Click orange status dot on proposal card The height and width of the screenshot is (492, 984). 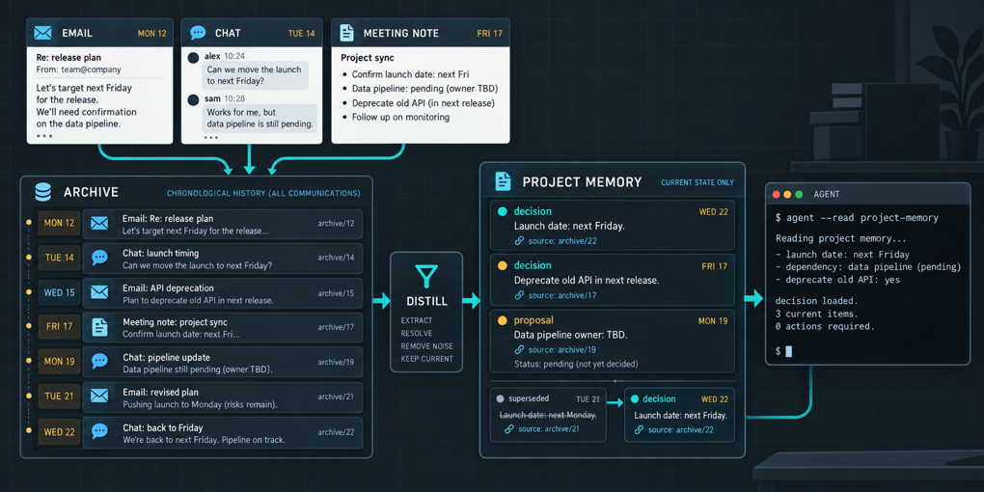502,320
